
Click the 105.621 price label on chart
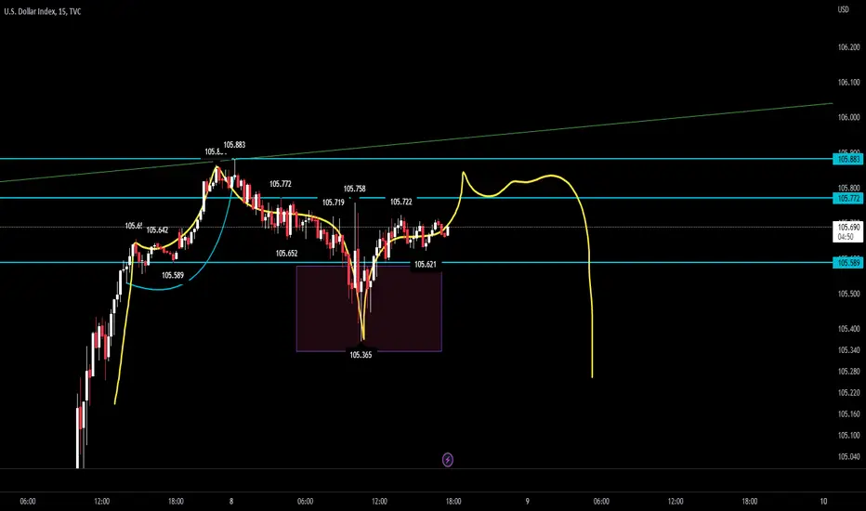(x=426, y=265)
